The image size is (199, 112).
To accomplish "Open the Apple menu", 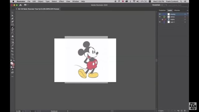I will pyautogui.click(x=13, y=1).
